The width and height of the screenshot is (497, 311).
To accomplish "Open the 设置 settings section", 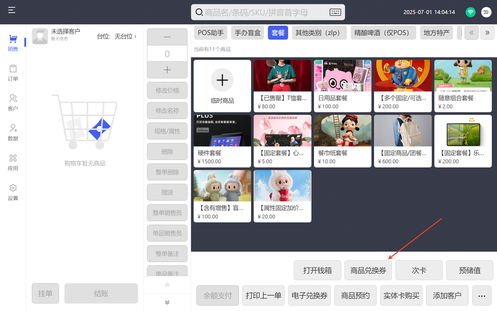I will pos(13,192).
